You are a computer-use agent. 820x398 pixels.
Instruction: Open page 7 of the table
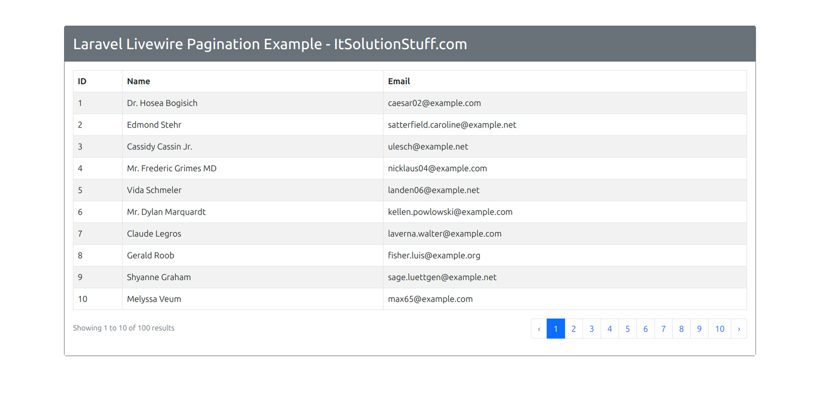click(663, 329)
